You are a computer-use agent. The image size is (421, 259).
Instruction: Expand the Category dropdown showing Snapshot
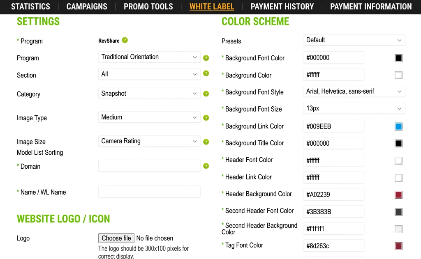pyautogui.click(x=149, y=93)
